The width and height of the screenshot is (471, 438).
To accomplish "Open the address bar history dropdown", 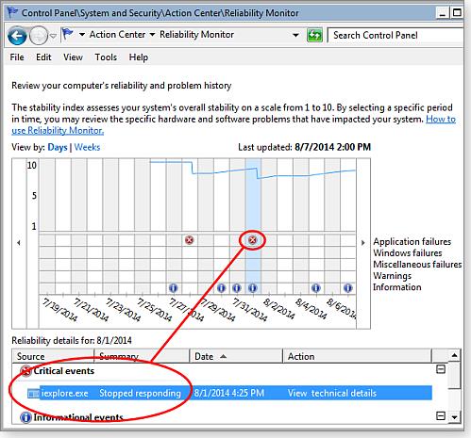I will tap(295, 35).
